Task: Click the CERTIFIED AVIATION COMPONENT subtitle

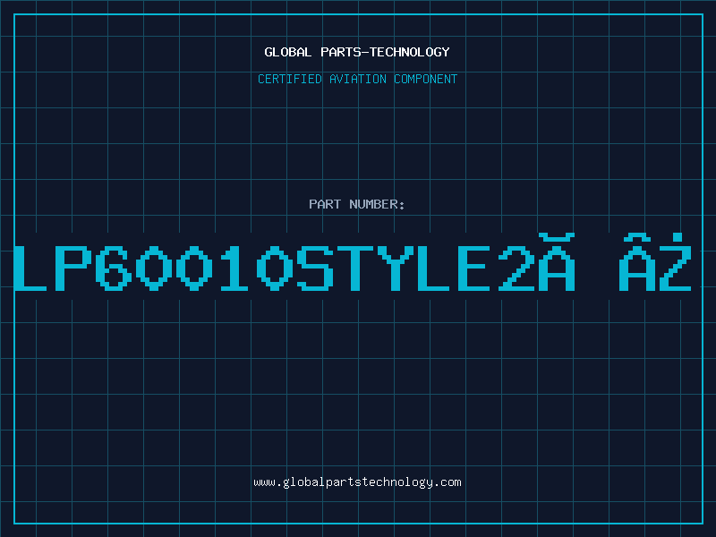Action: [357, 79]
